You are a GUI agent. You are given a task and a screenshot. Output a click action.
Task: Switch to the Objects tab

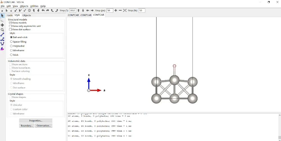click(x=26, y=15)
